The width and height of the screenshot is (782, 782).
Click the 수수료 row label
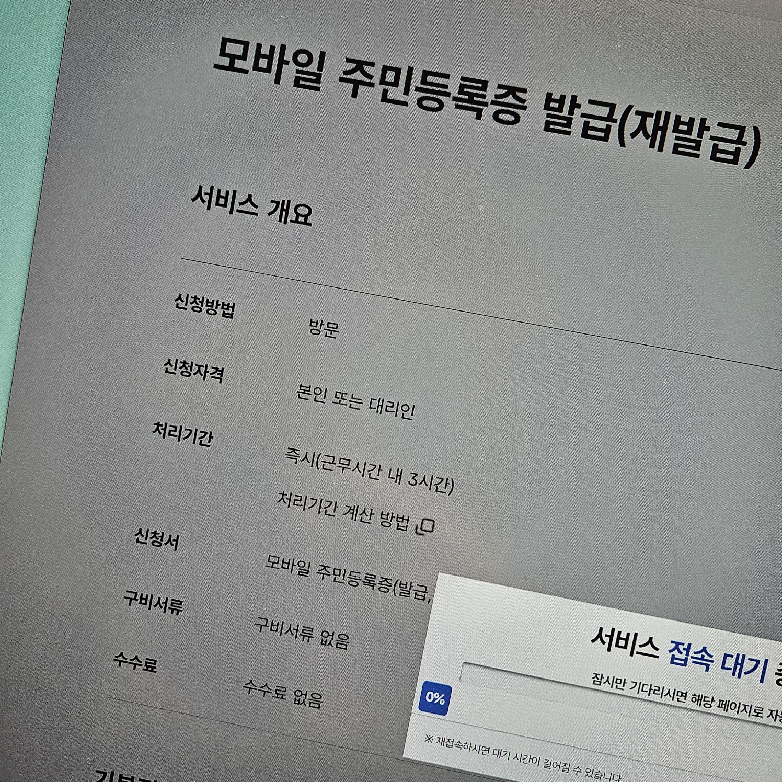point(135,662)
